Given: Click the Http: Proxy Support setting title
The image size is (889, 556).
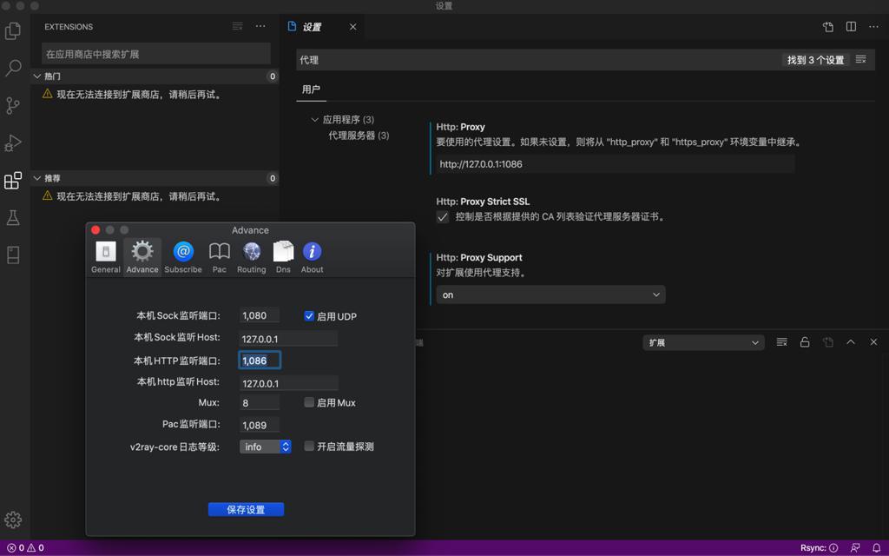Looking at the screenshot, I should (479, 257).
